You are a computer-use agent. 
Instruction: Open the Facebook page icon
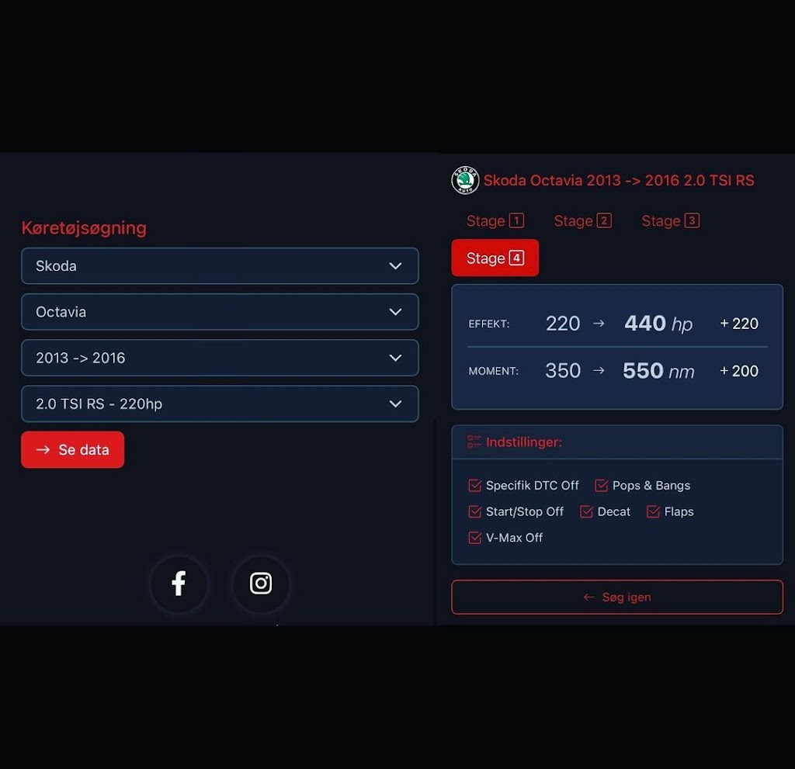coord(179,584)
